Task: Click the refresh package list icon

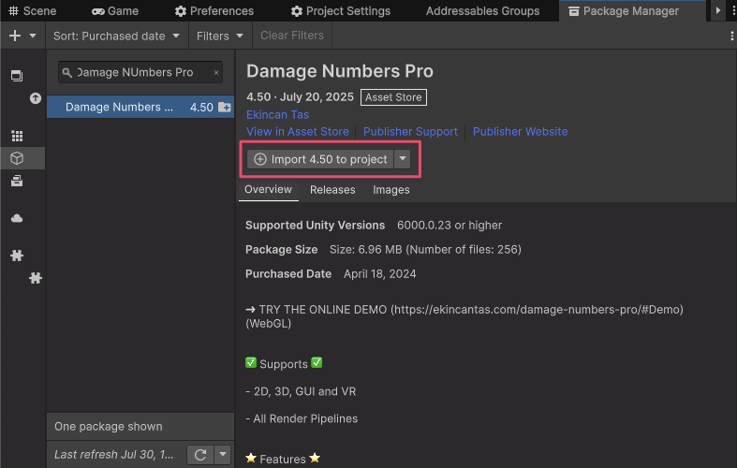Action: click(199, 454)
